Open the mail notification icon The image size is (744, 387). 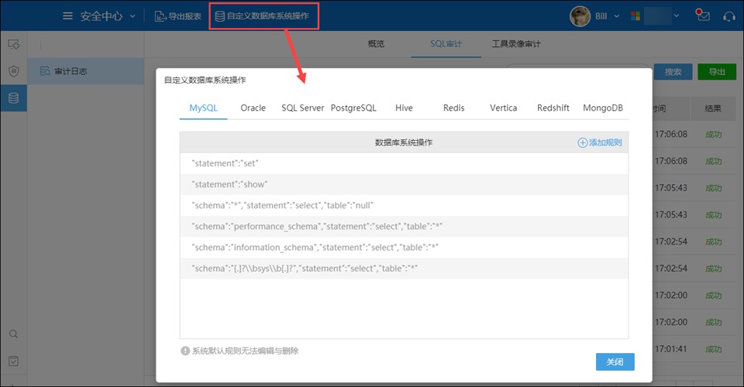[x=703, y=15]
